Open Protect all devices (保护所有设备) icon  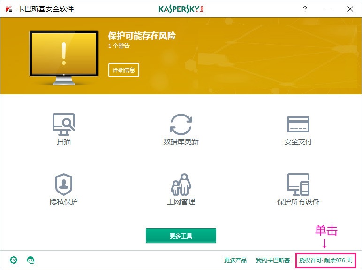click(x=298, y=185)
